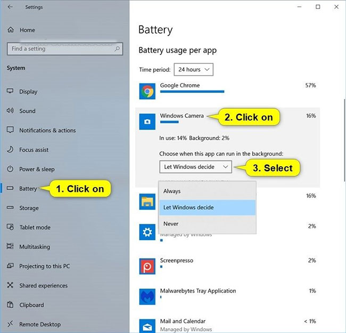Click the "In use: 14% Background: 2%" text
346x333 pixels.
pyautogui.click(x=194, y=138)
